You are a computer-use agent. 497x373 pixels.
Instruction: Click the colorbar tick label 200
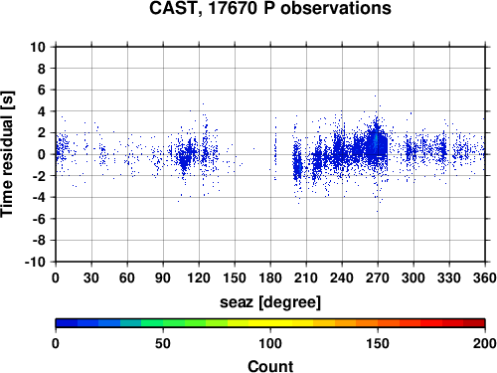pyautogui.click(x=484, y=343)
